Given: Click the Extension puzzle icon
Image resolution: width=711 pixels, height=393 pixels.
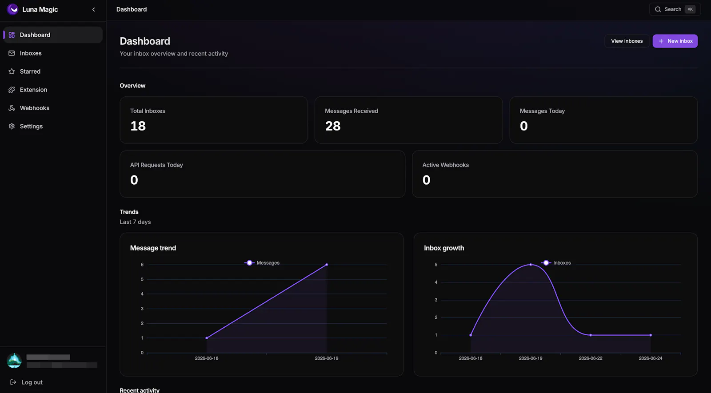Looking at the screenshot, I should [12, 90].
